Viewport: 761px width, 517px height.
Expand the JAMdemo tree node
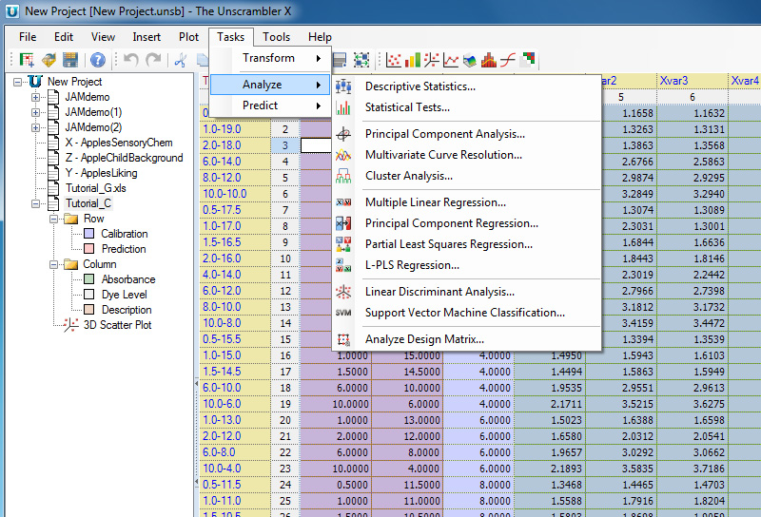tap(35, 98)
